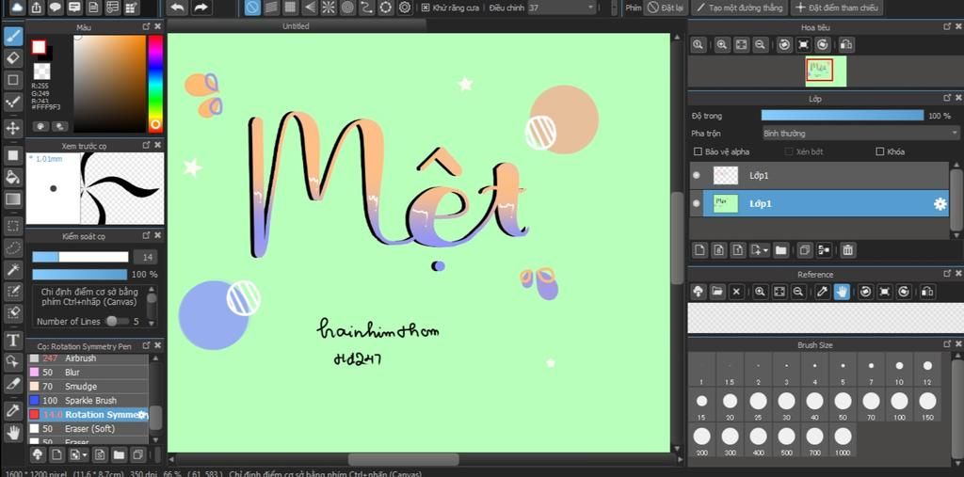Select the Gradient tool
The image size is (964, 477).
click(x=12, y=199)
